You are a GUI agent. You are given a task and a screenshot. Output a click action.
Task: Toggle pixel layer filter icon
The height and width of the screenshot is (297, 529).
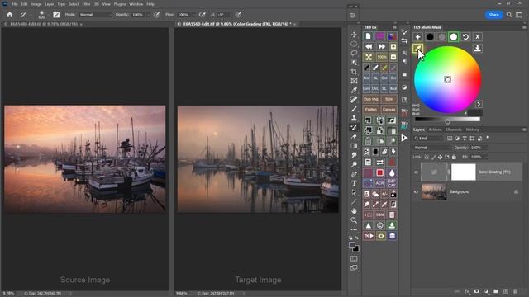coord(450,139)
